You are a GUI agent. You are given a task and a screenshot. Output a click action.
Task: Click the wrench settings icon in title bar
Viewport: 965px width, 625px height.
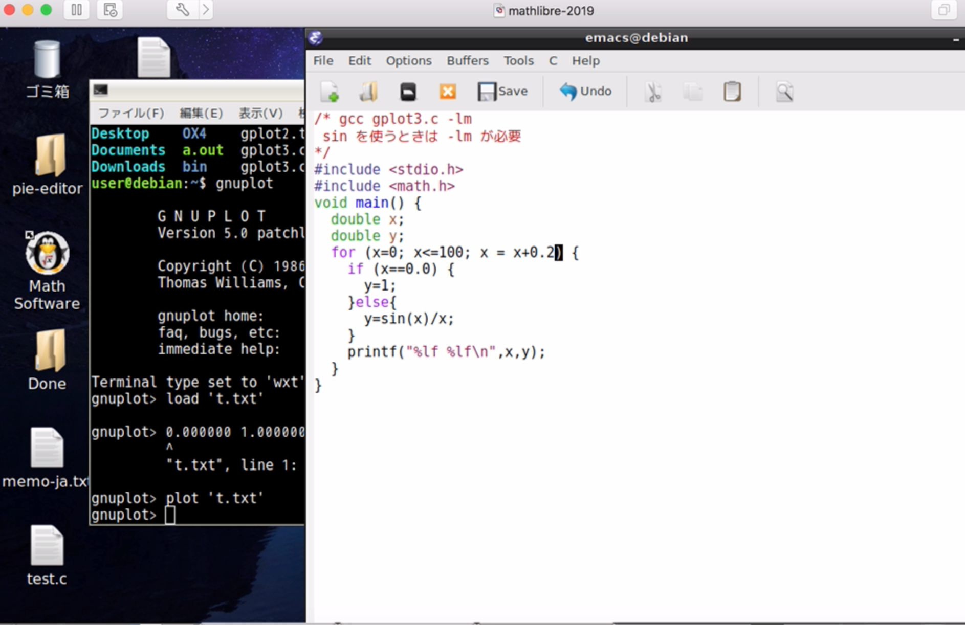tap(182, 10)
